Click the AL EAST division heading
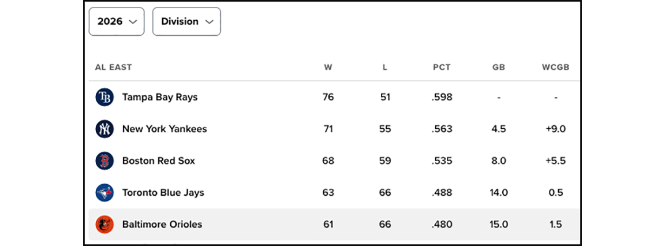This screenshot has width=665, height=246. tap(113, 67)
